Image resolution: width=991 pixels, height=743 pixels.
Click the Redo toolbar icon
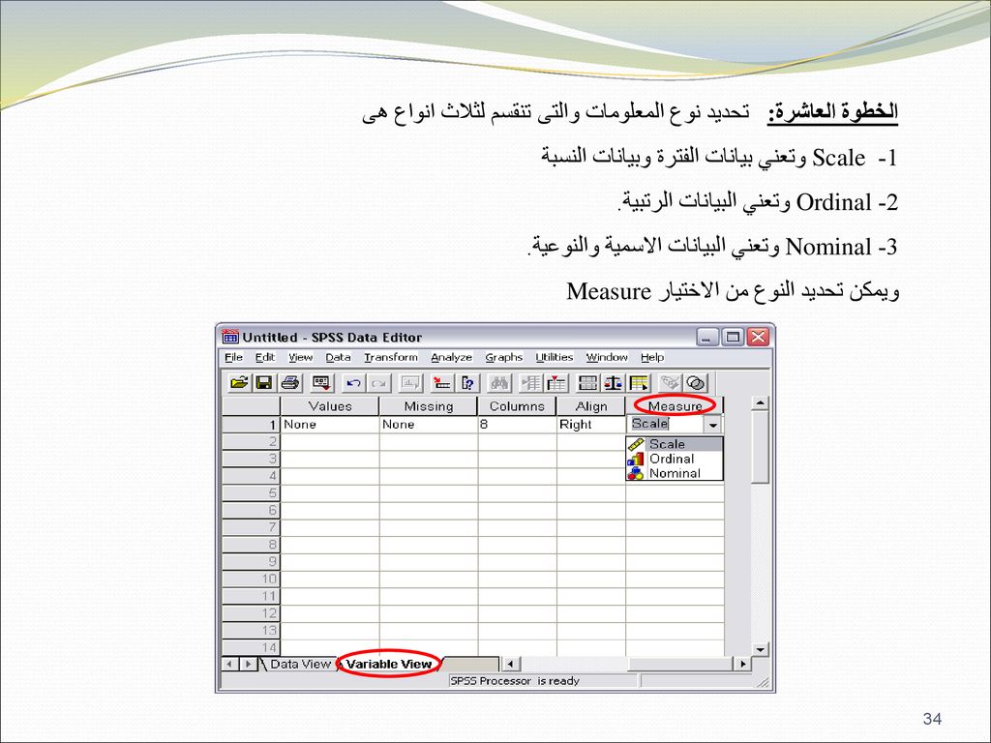coord(378,383)
